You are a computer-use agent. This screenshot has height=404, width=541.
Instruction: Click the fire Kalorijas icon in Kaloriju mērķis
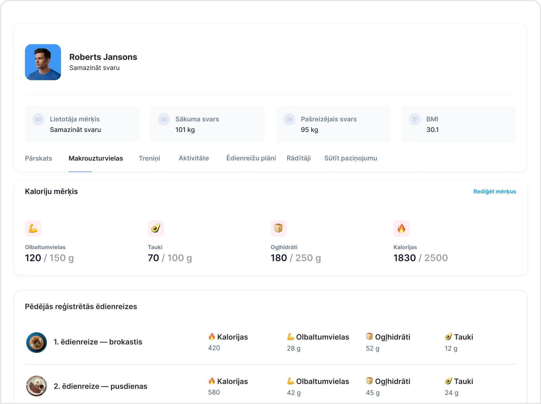(401, 228)
